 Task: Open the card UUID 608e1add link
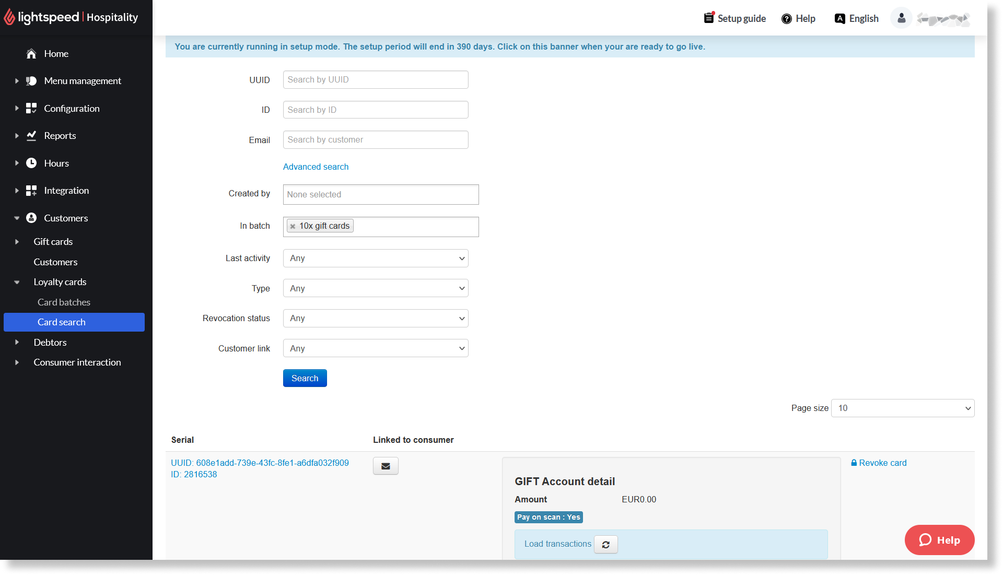(260, 463)
